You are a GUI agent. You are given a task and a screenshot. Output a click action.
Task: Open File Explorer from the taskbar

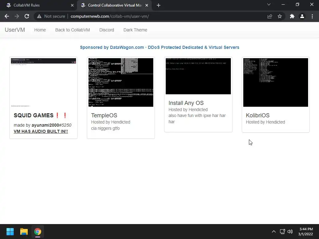click(x=24, y=232)
